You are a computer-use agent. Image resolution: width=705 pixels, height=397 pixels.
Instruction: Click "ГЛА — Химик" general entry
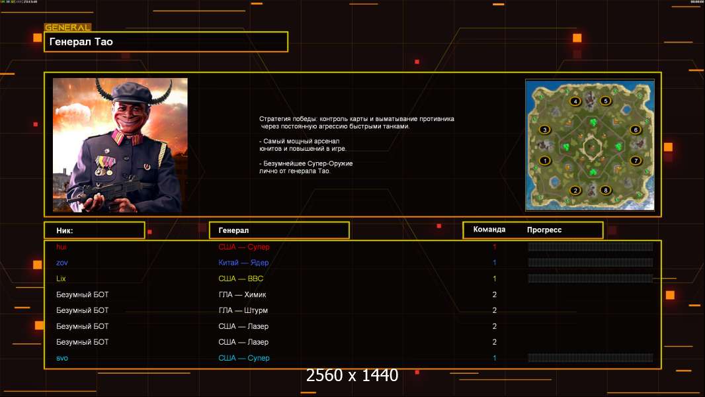[x=242, y=294]
